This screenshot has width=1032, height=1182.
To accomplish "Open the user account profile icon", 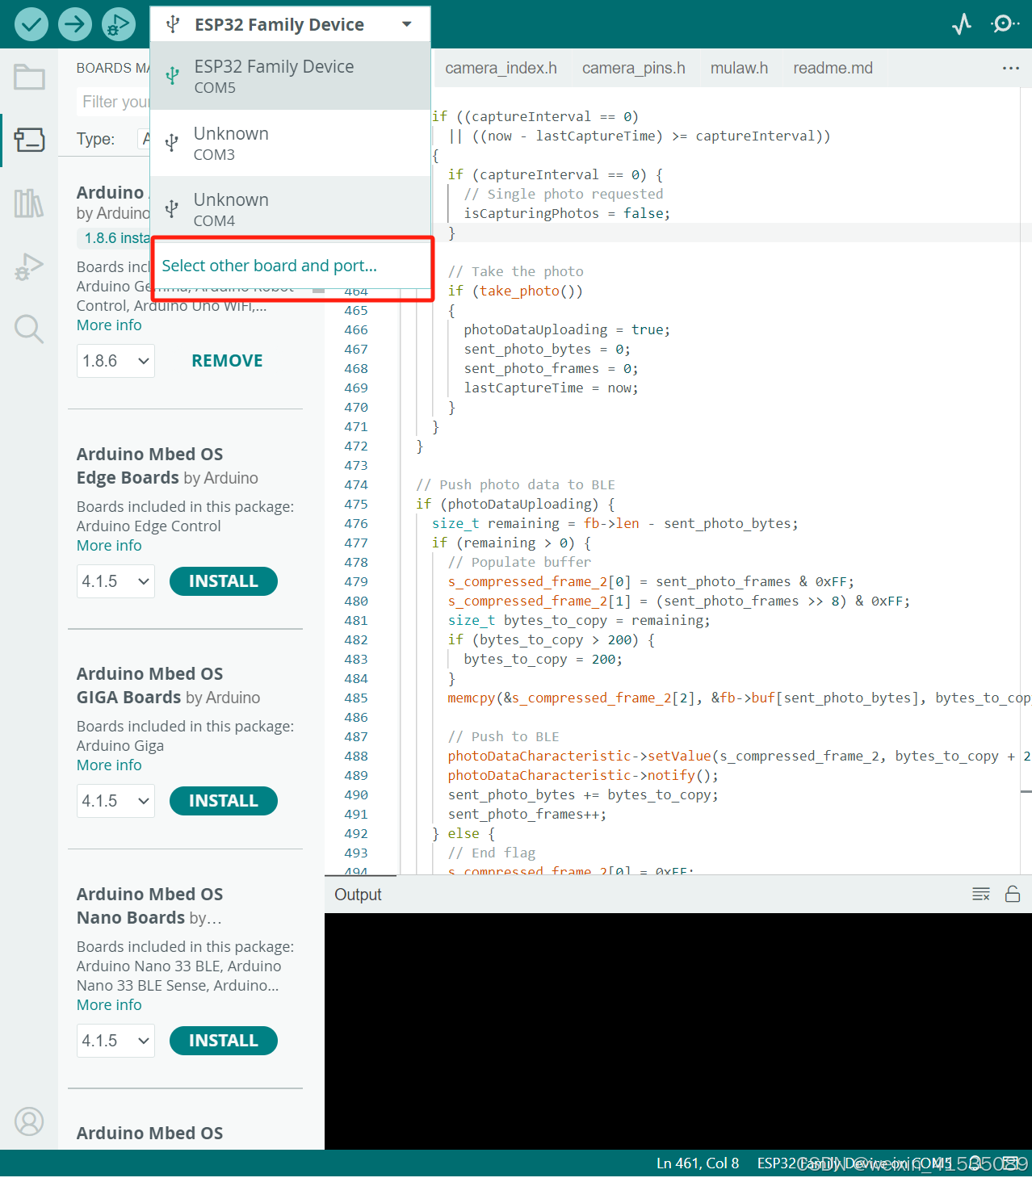I will point(29,1121).
